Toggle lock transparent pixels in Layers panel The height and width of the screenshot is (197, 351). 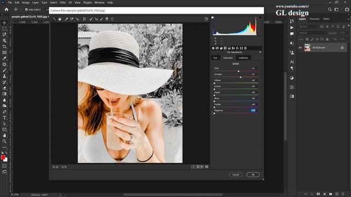pyautogui.click(x=307, y=39)
